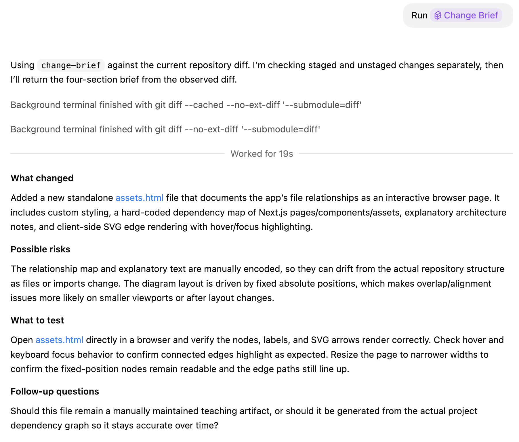Image resolution: width=519 pixels, height=442 pixels.
Task: Click the Follow-up questions heading
Action: pyautogui.click(x=55, y=392)
